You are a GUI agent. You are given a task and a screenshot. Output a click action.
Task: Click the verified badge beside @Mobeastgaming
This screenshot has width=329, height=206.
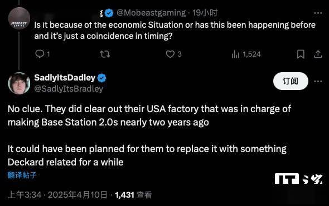pos(109,13)
